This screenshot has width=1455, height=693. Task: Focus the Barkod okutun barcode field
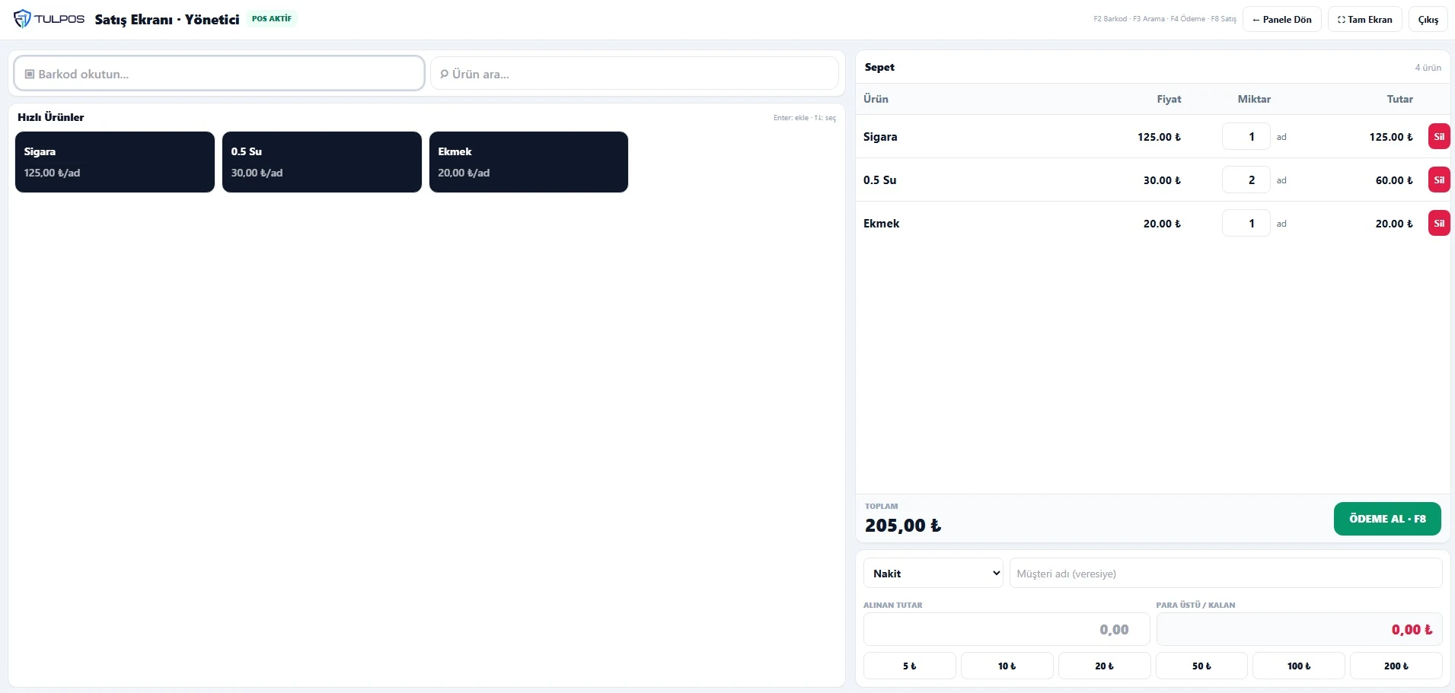click(219, 74)
